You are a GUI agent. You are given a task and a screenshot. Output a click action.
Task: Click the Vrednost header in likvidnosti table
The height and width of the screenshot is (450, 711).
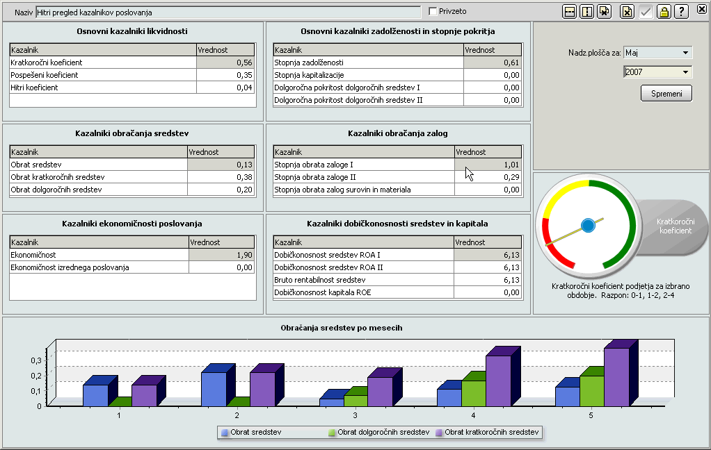coord(225,50)
